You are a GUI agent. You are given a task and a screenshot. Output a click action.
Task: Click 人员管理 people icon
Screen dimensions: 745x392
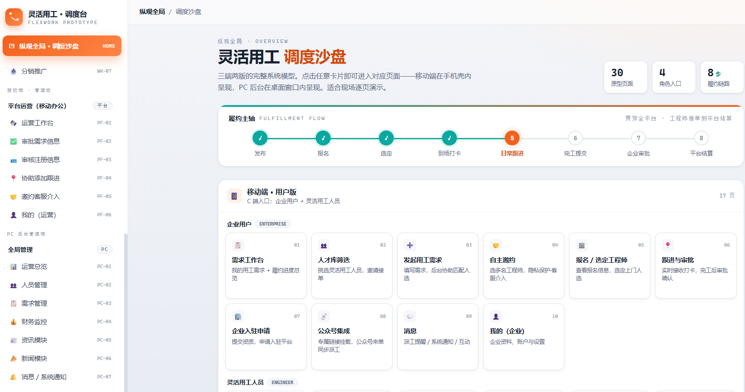pyautogui.click(x=14, y=285)
